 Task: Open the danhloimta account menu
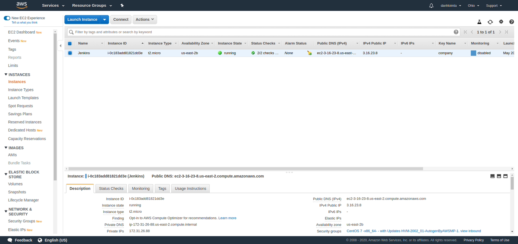tap(451, 6)
